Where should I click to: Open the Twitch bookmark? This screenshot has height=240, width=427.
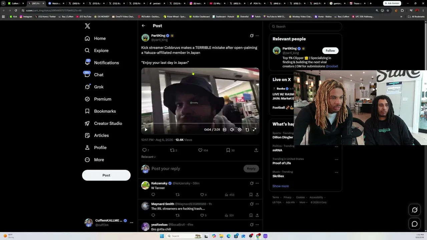[x=256, y=17]
